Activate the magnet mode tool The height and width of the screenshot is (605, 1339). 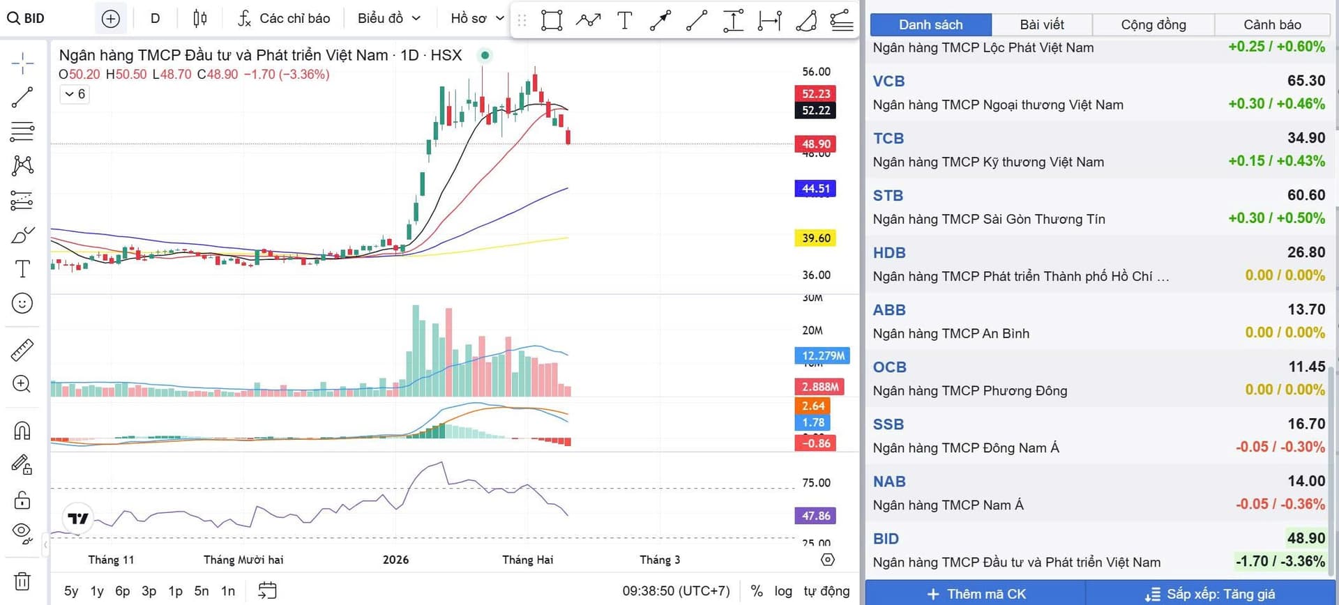pyautogui.click(x=22, y=430)
